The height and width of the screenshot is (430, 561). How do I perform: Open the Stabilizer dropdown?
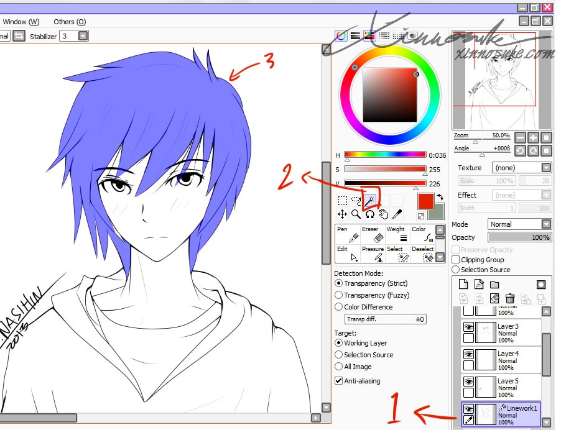[83, 36]
